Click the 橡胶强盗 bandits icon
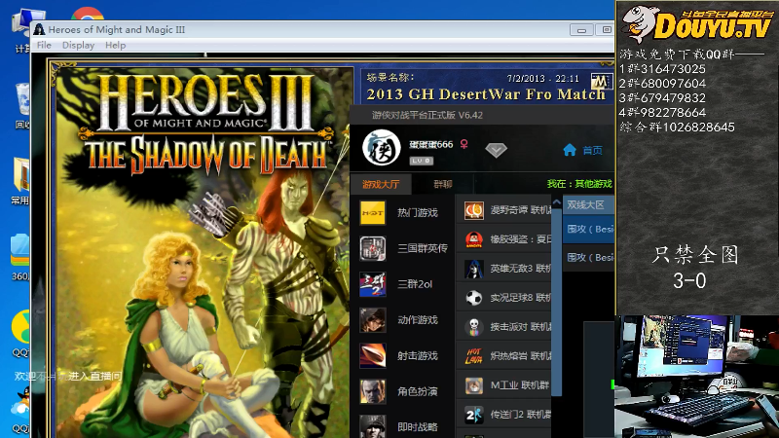779x438 pixels. coord(474,239)
